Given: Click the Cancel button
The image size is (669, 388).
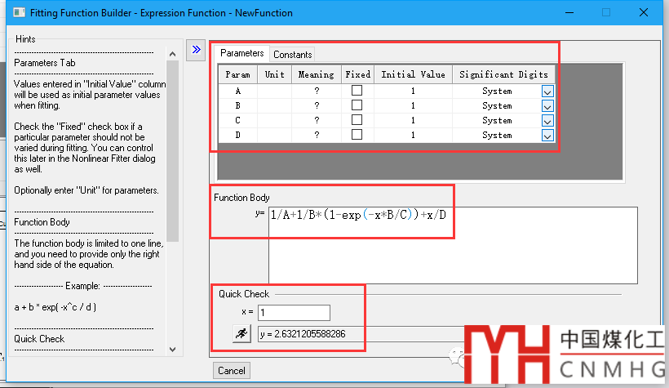Looking at the screenshot, I should click(x=232, y=371).
